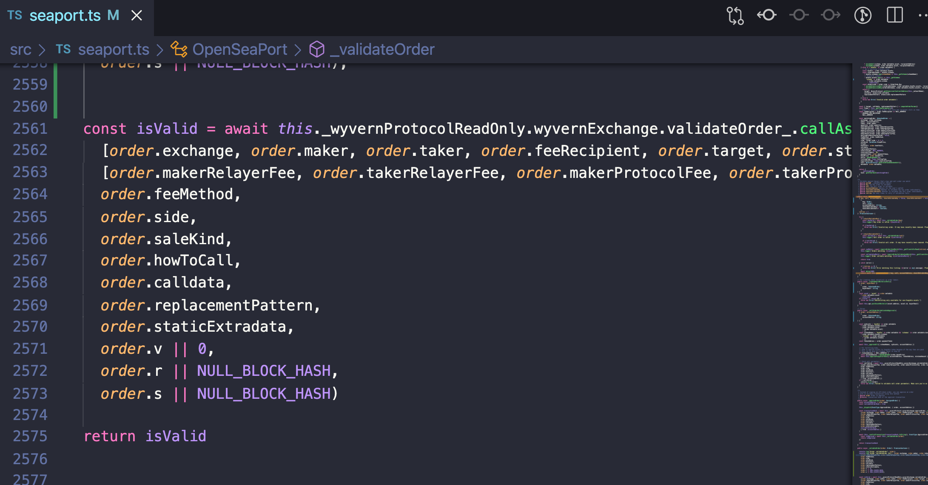Expand the _validateOrder breadcrumb dropdown

pos(381,49)
